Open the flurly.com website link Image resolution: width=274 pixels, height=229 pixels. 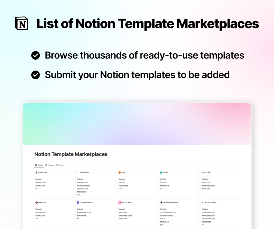pos(164,182)
